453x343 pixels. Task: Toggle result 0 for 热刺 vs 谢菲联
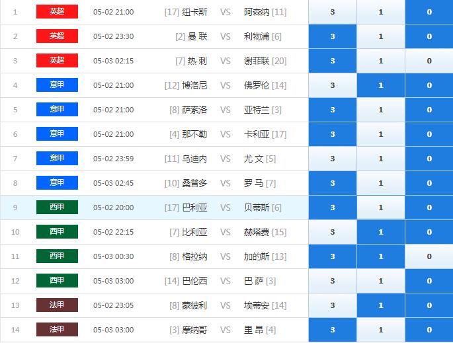click(429, 61)
